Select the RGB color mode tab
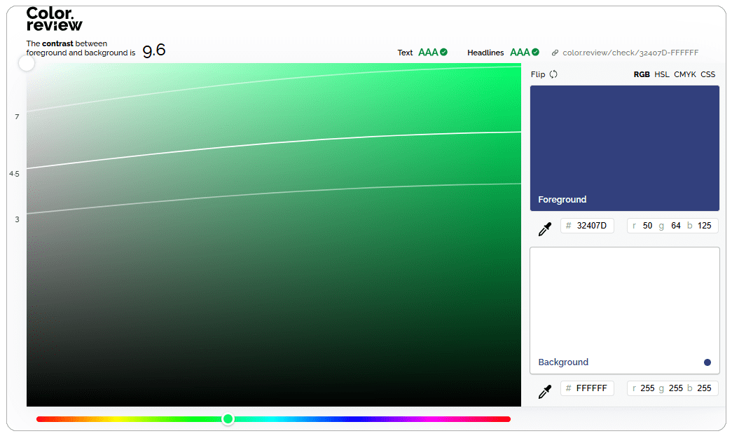Viewport: 732px width, 436px height. [641, 74]
